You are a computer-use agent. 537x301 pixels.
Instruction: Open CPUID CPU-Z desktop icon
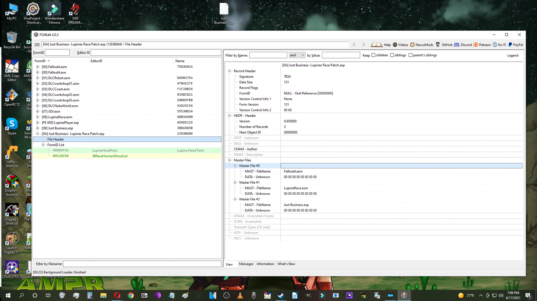(12, 269)
